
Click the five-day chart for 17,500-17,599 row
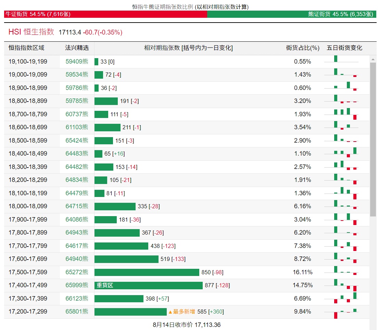click(x=341, y=272)
